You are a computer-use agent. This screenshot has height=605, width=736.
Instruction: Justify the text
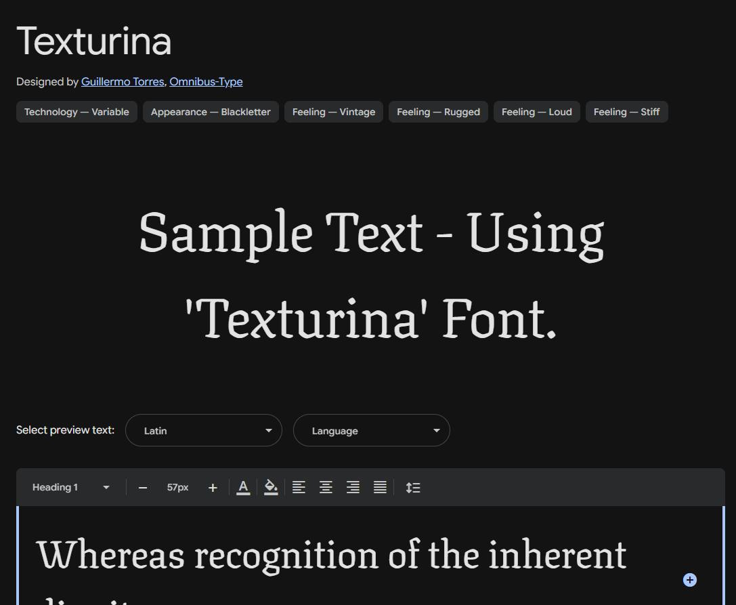[x=381, y=488]
